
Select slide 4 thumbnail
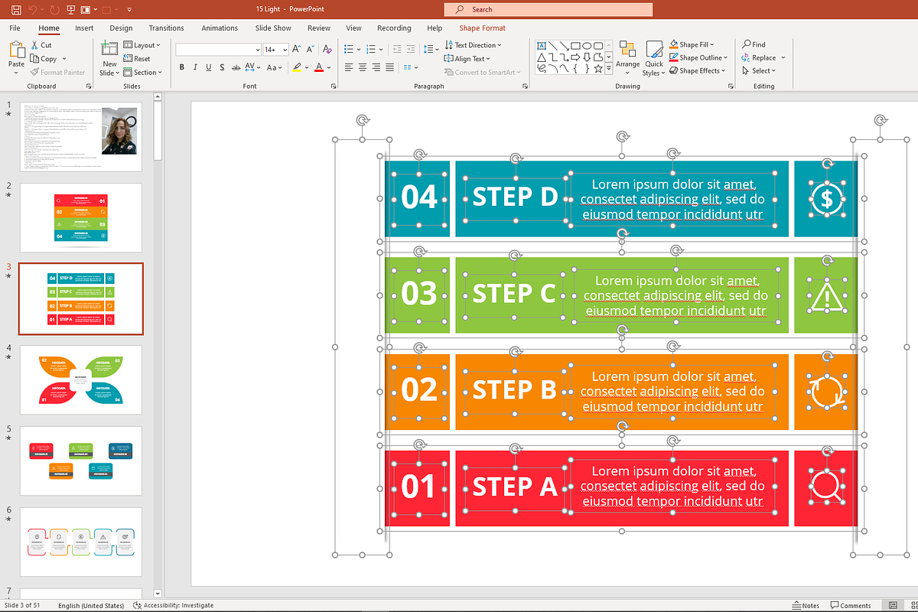pos(80,380)
